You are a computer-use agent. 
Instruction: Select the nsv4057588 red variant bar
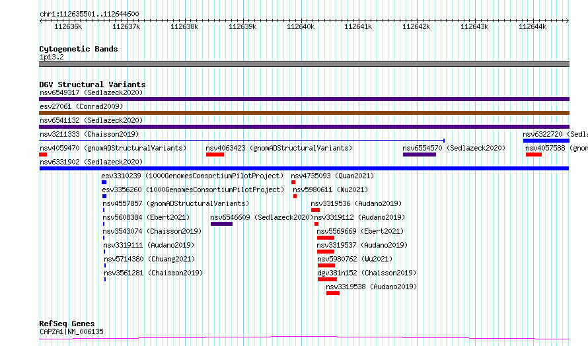(x=534, y=155)
